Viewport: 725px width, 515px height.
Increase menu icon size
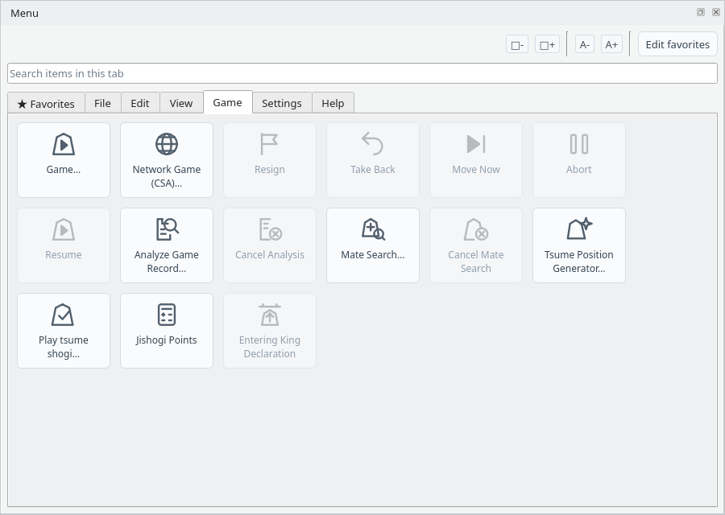[x=548, y=44]
